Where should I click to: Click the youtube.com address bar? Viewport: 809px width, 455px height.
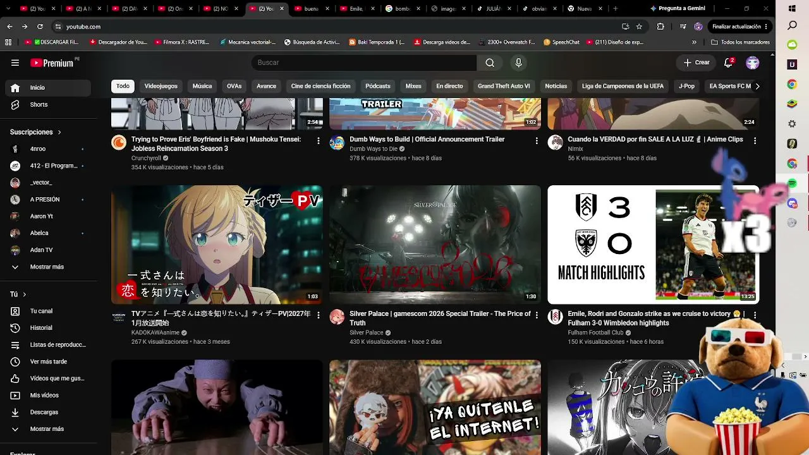pos(335,27)
